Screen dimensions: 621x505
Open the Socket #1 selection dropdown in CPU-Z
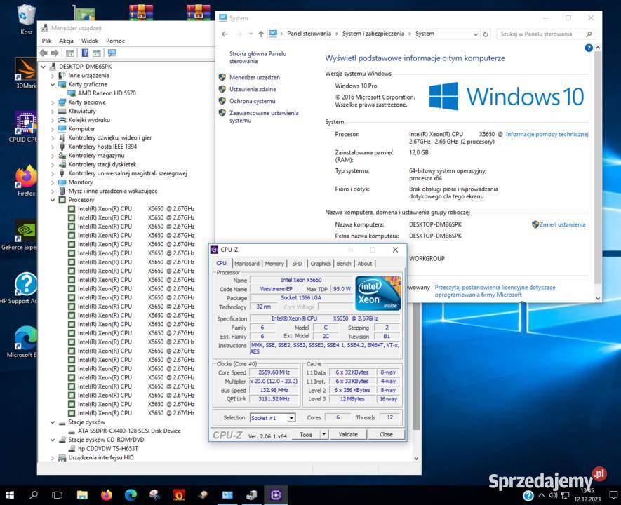[x=291, y=418]
